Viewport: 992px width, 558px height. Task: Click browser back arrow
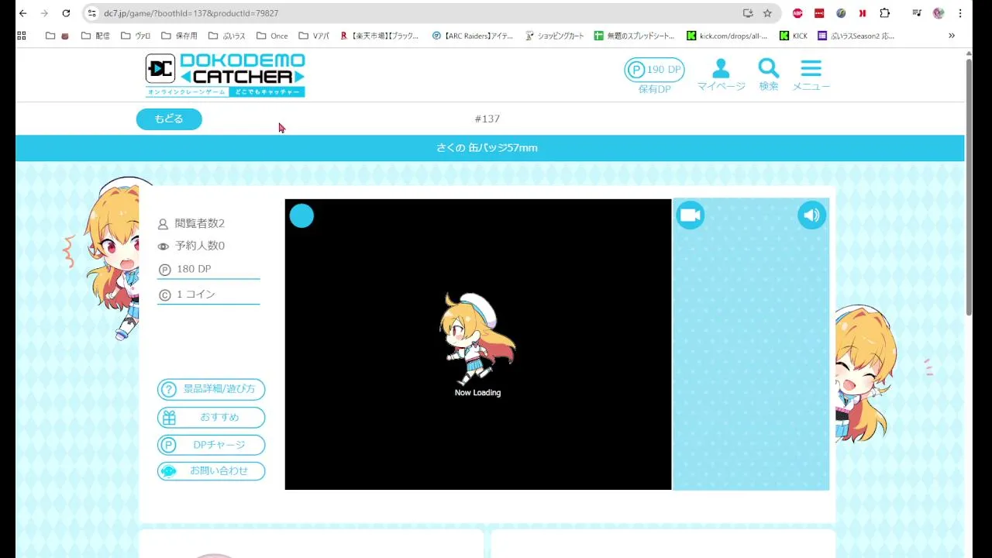22,13
